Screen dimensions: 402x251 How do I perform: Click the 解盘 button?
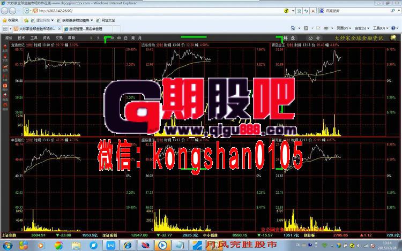coord(289,38)
